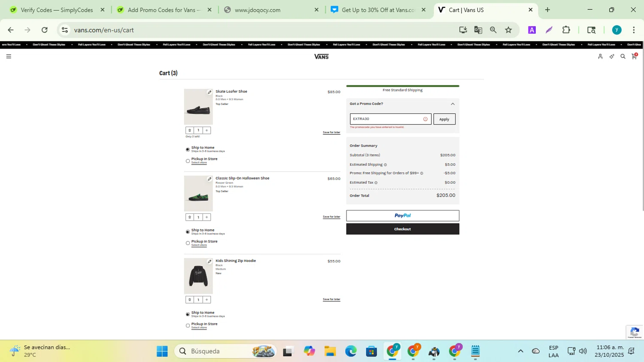The width and height of the screenshot is (644, 362).
Task: Show hidden system tray icons
Action: [520, 351]
